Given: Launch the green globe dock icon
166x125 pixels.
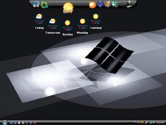Looking at the screenshot, I should click(x=44, y=4).
